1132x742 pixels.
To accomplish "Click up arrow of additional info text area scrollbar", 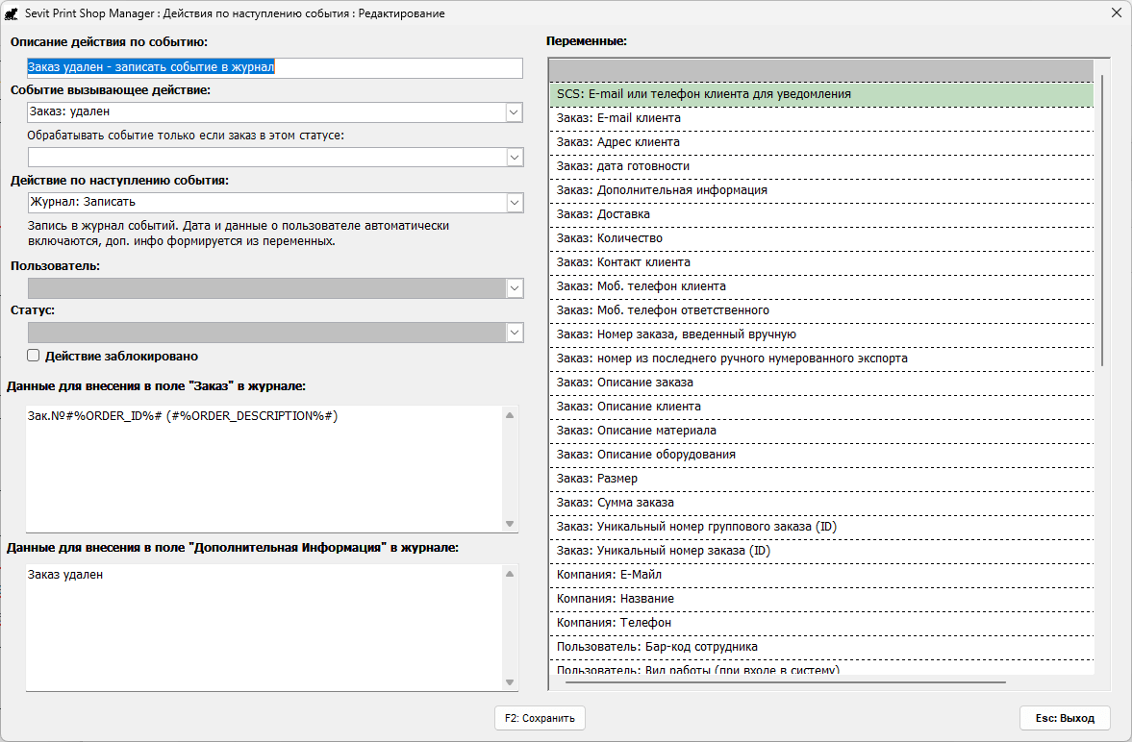I will click(510, 574).
